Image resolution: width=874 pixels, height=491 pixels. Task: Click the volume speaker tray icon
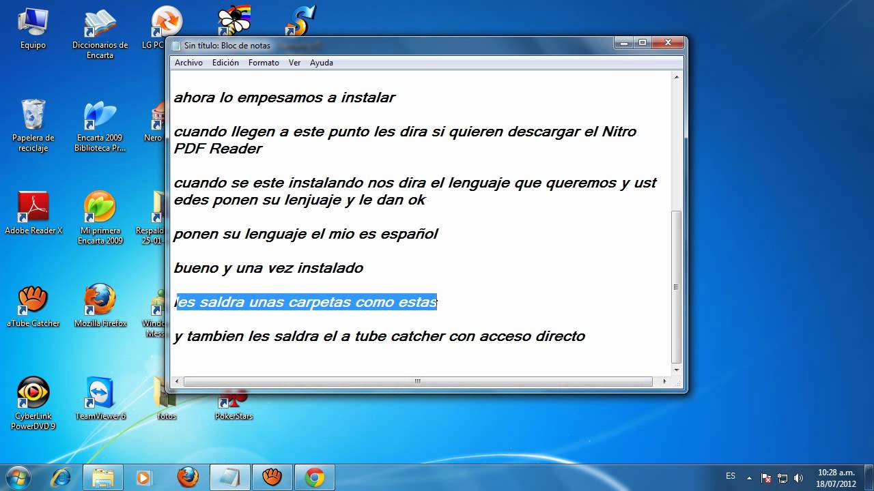point(798,477)
